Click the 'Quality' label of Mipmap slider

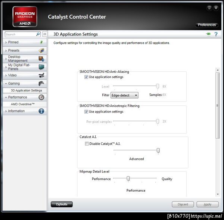tap(167, 179)
